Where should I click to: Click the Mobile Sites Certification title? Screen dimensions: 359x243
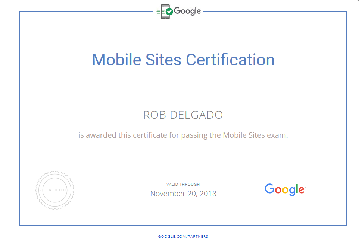point(183,60)
